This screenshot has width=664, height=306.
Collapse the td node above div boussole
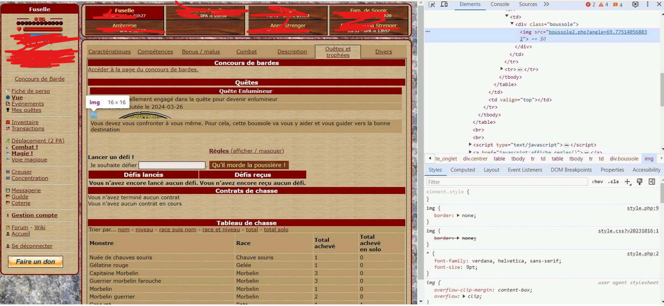[x=507, y=17]
